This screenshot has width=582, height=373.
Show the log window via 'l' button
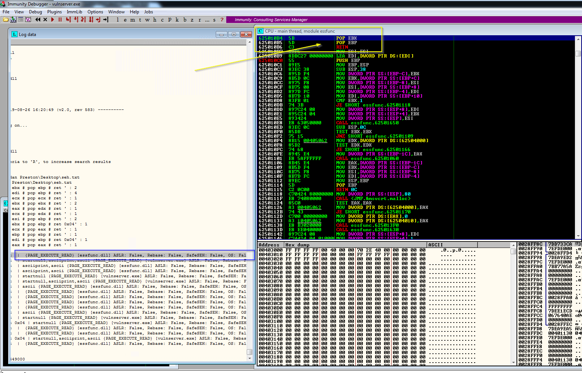[x=118, y=20]
